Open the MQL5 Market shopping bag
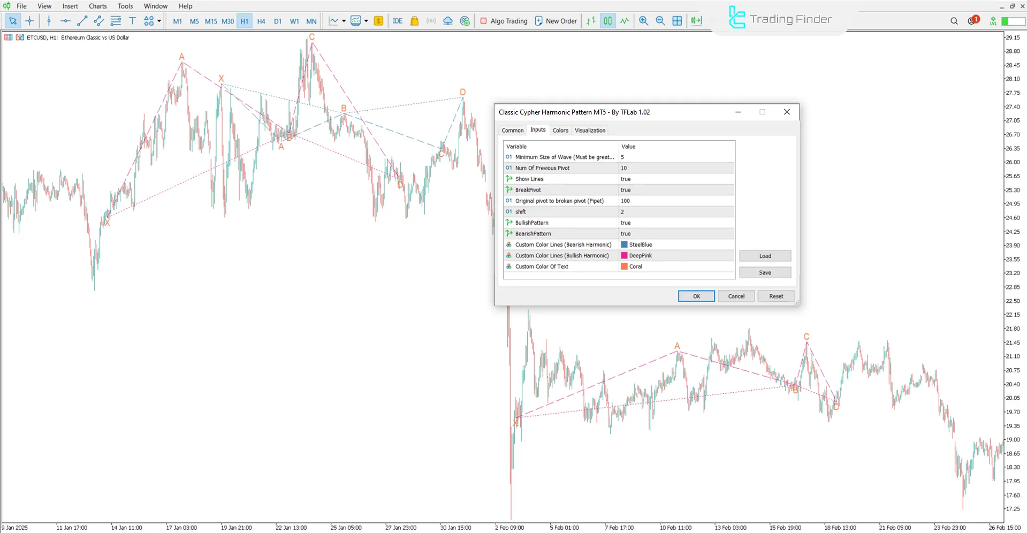Image resolution: width=1027 pixels, height=533 pixels. click(414, 21)
